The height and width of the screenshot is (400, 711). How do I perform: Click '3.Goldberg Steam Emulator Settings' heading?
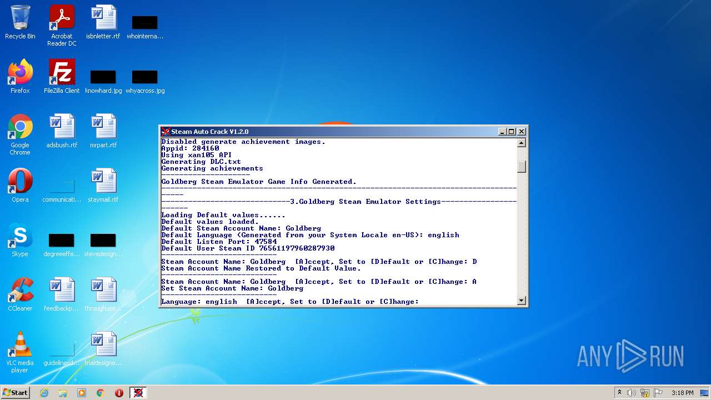(365, 202)
